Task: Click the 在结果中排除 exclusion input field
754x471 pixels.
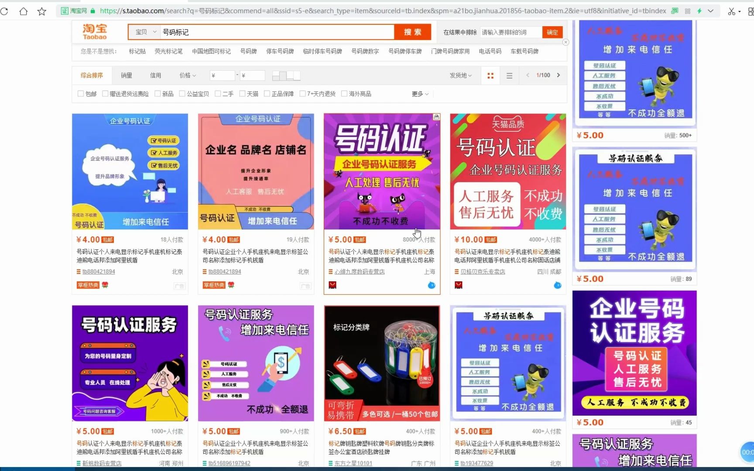Action: pyautogui.click(x=511, y=31)
